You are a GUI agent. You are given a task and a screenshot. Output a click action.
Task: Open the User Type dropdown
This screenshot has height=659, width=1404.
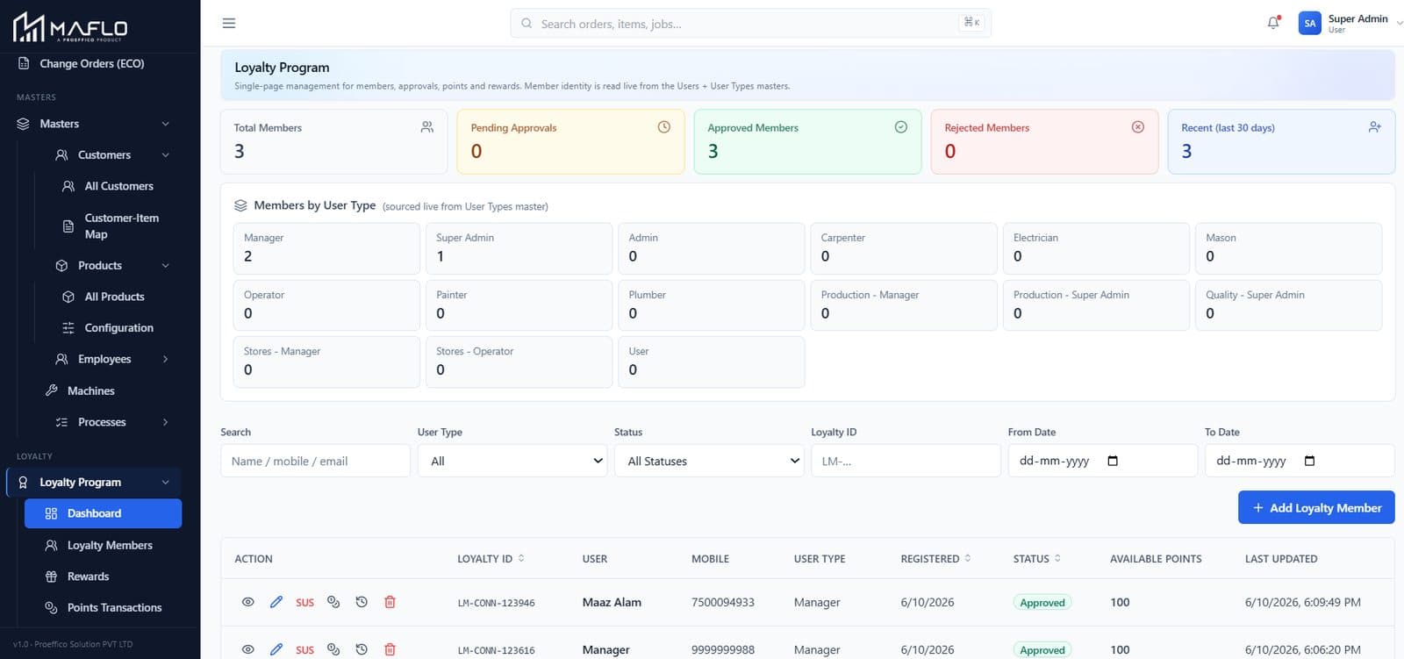coord(512,461)
